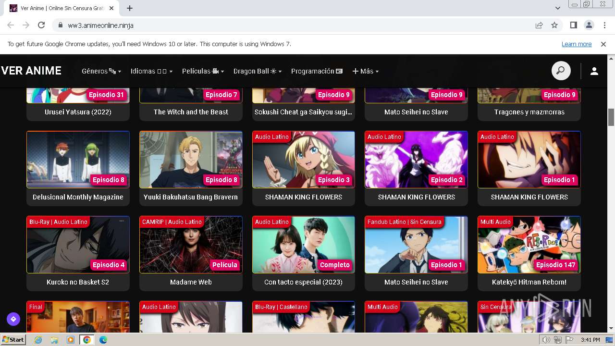Image resolution: width=615 pixels, height=346 pixels.
Task: Open the Programación menu item
Action: point(317,71)
